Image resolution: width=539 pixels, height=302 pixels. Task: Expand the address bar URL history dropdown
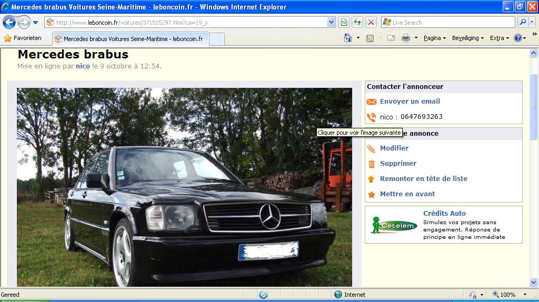pyautogui.click(x=331, y=22)
